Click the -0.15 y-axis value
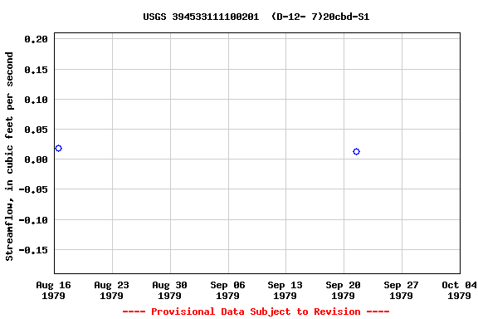Screen dimensions: 478x319 [33, 250]
